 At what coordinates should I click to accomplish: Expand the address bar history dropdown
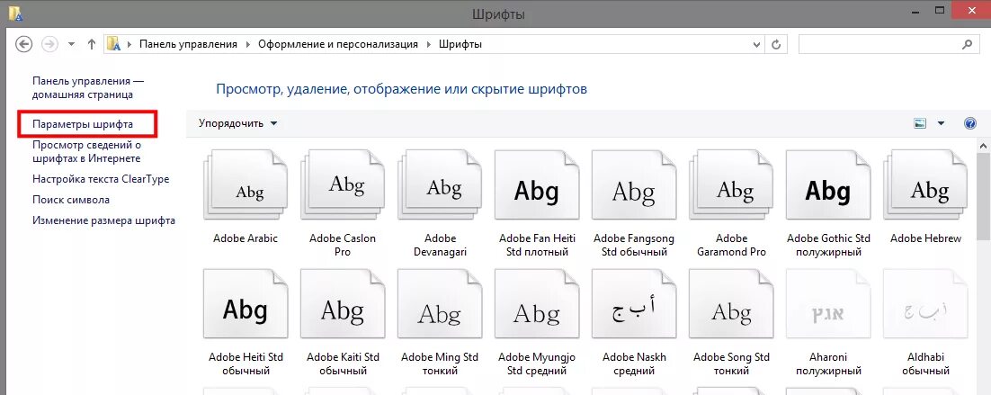[x=756, y=44]
